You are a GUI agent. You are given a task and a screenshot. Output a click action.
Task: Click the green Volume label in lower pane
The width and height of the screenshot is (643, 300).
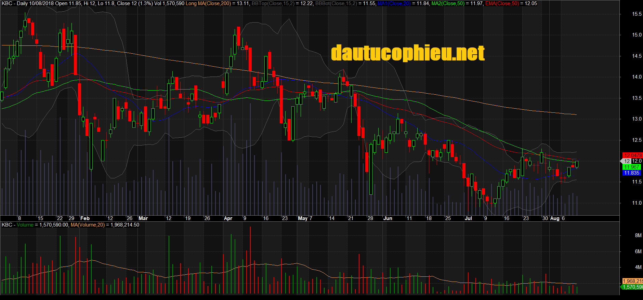[25, 225]
